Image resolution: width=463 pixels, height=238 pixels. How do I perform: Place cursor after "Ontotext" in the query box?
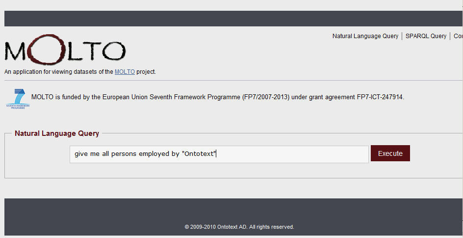pos(216,154)
